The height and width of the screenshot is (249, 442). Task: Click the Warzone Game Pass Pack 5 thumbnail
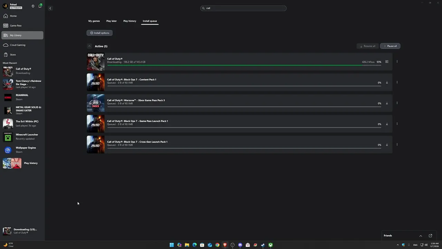96,103
